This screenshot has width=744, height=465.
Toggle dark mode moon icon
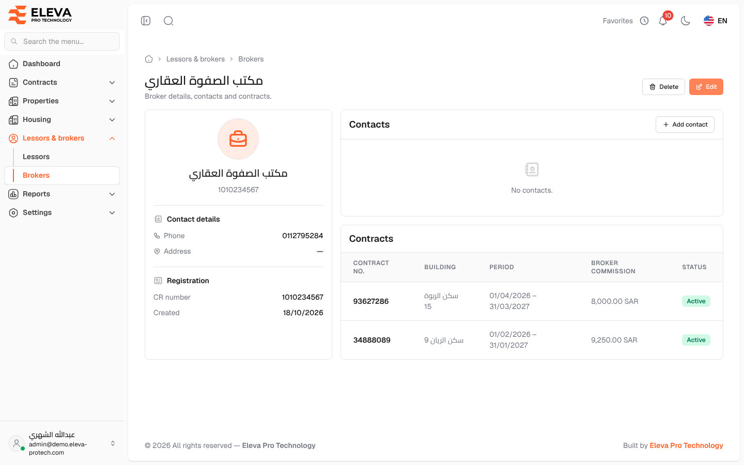tap(686, 21)
